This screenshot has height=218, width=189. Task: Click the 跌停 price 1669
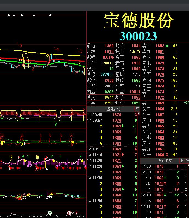pyautogui.click(x=136, y=80)
